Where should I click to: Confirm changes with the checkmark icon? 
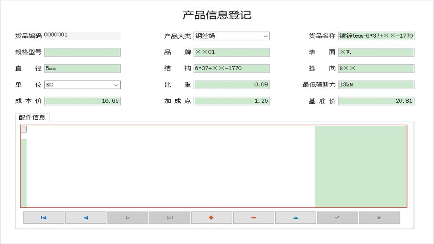tap(337, 218)
